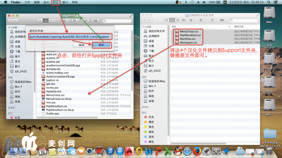Launch iTunes from the Dock
The height and width of the screenshot is (158, 282).
tap(110, 151)
